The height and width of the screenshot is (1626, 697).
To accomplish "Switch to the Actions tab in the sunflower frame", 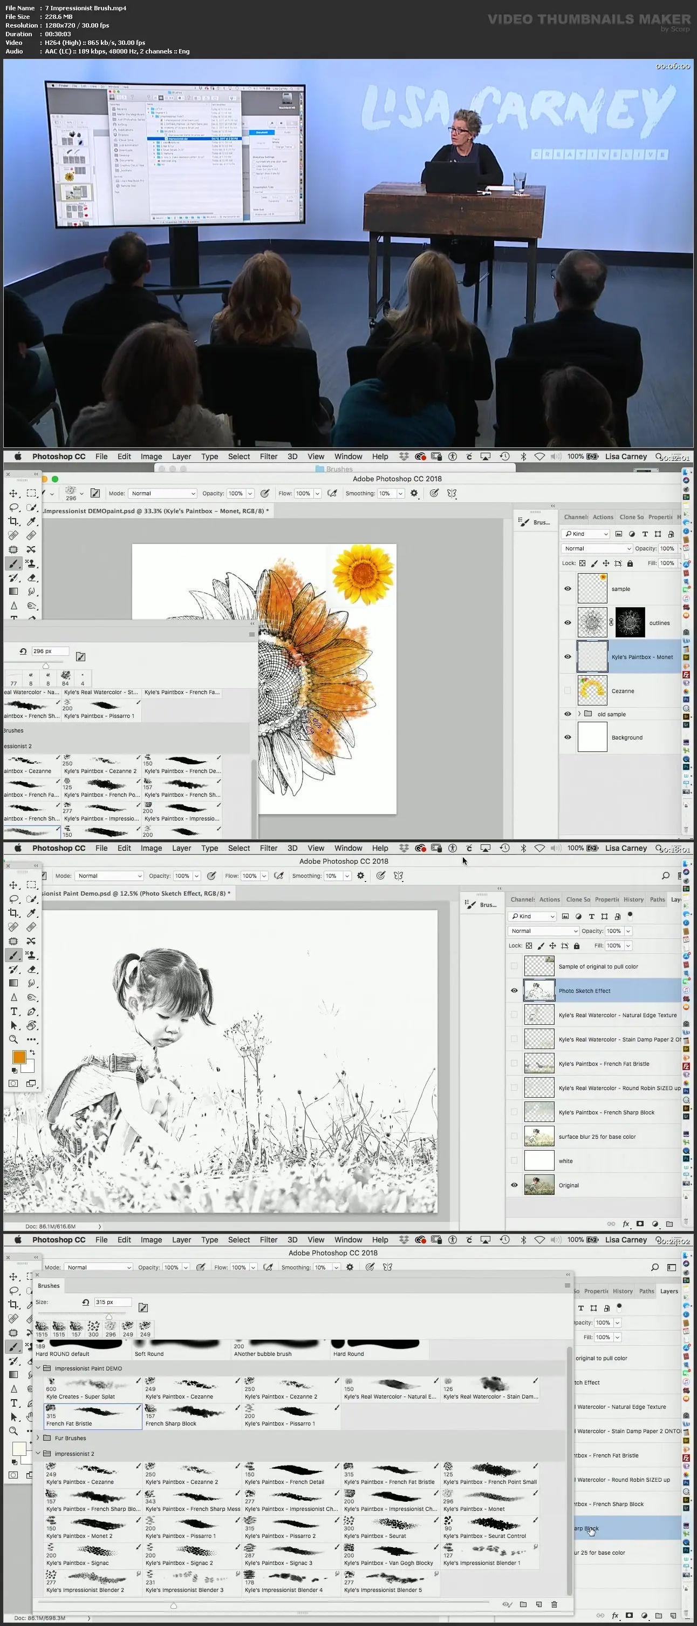I will (603, 516).
